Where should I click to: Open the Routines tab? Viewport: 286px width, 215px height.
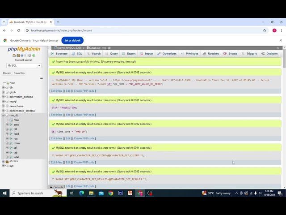pos(210,54)
